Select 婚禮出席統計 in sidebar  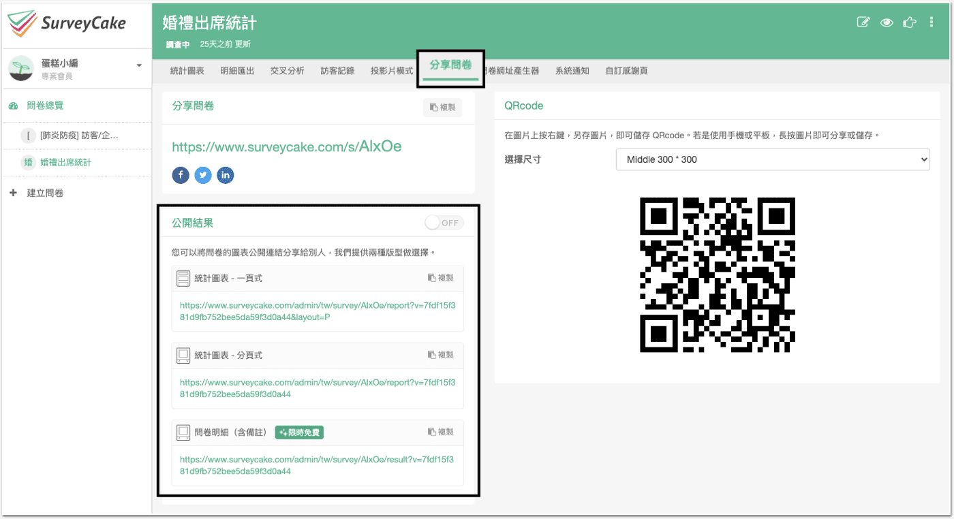[x=65, y=163]
